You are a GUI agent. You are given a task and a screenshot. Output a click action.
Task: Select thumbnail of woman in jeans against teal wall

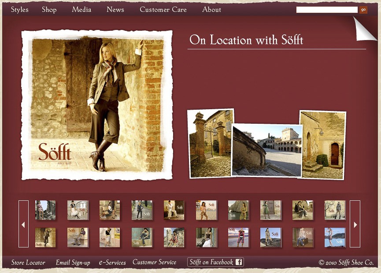[x=142, y=237]
